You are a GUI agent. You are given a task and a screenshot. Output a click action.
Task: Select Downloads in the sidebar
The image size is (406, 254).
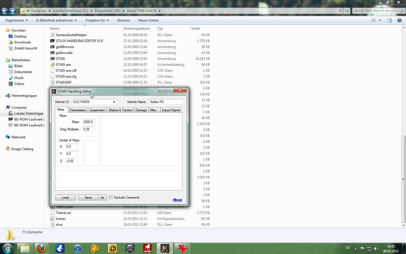[23, 42]
